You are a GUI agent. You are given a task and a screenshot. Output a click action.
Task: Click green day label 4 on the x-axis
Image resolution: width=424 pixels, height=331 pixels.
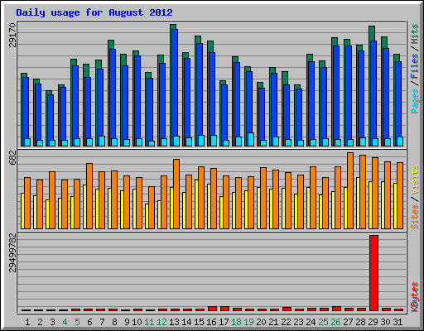click(x=65, y=322)
